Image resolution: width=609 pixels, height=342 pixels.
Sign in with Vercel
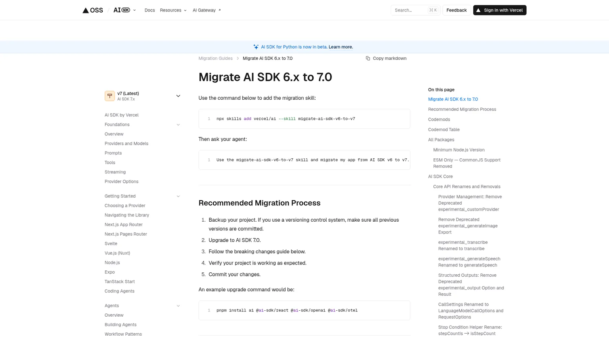click(500, 10)
